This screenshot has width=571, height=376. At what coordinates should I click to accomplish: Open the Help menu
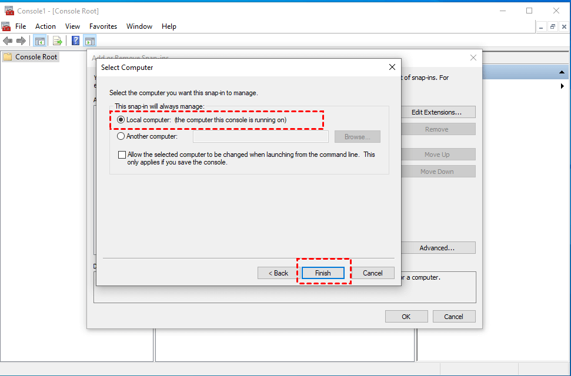(x=169, y=26)
